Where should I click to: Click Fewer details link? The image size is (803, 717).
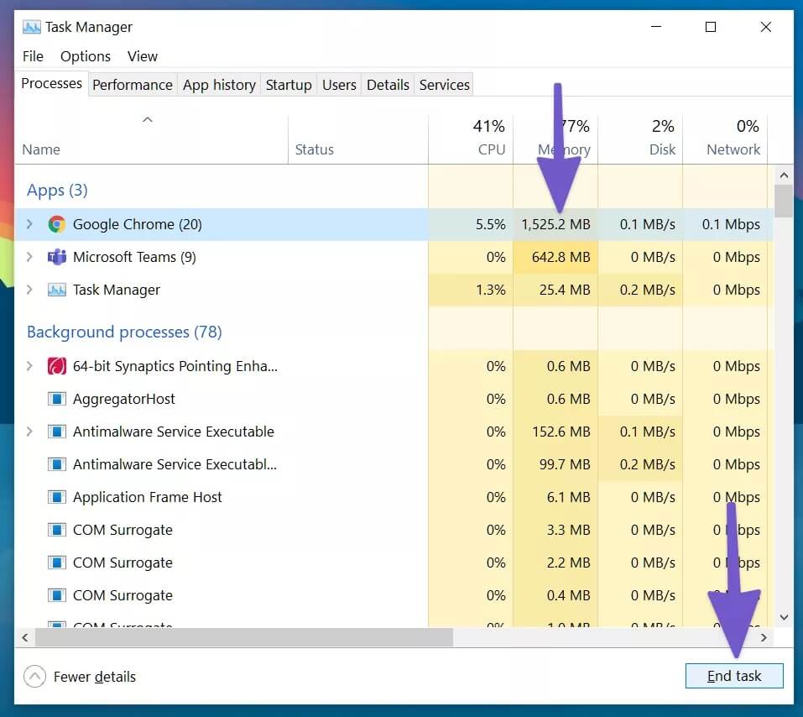click(x=95, y=677)
